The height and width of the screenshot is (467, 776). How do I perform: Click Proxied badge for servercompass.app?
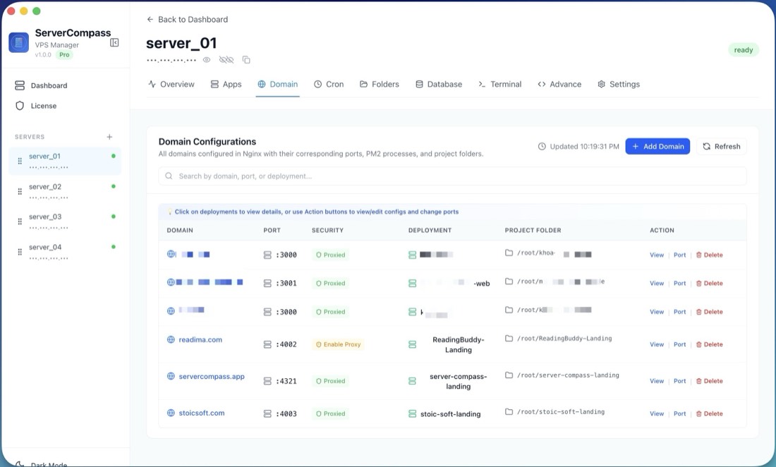click(x=330, y=381)
